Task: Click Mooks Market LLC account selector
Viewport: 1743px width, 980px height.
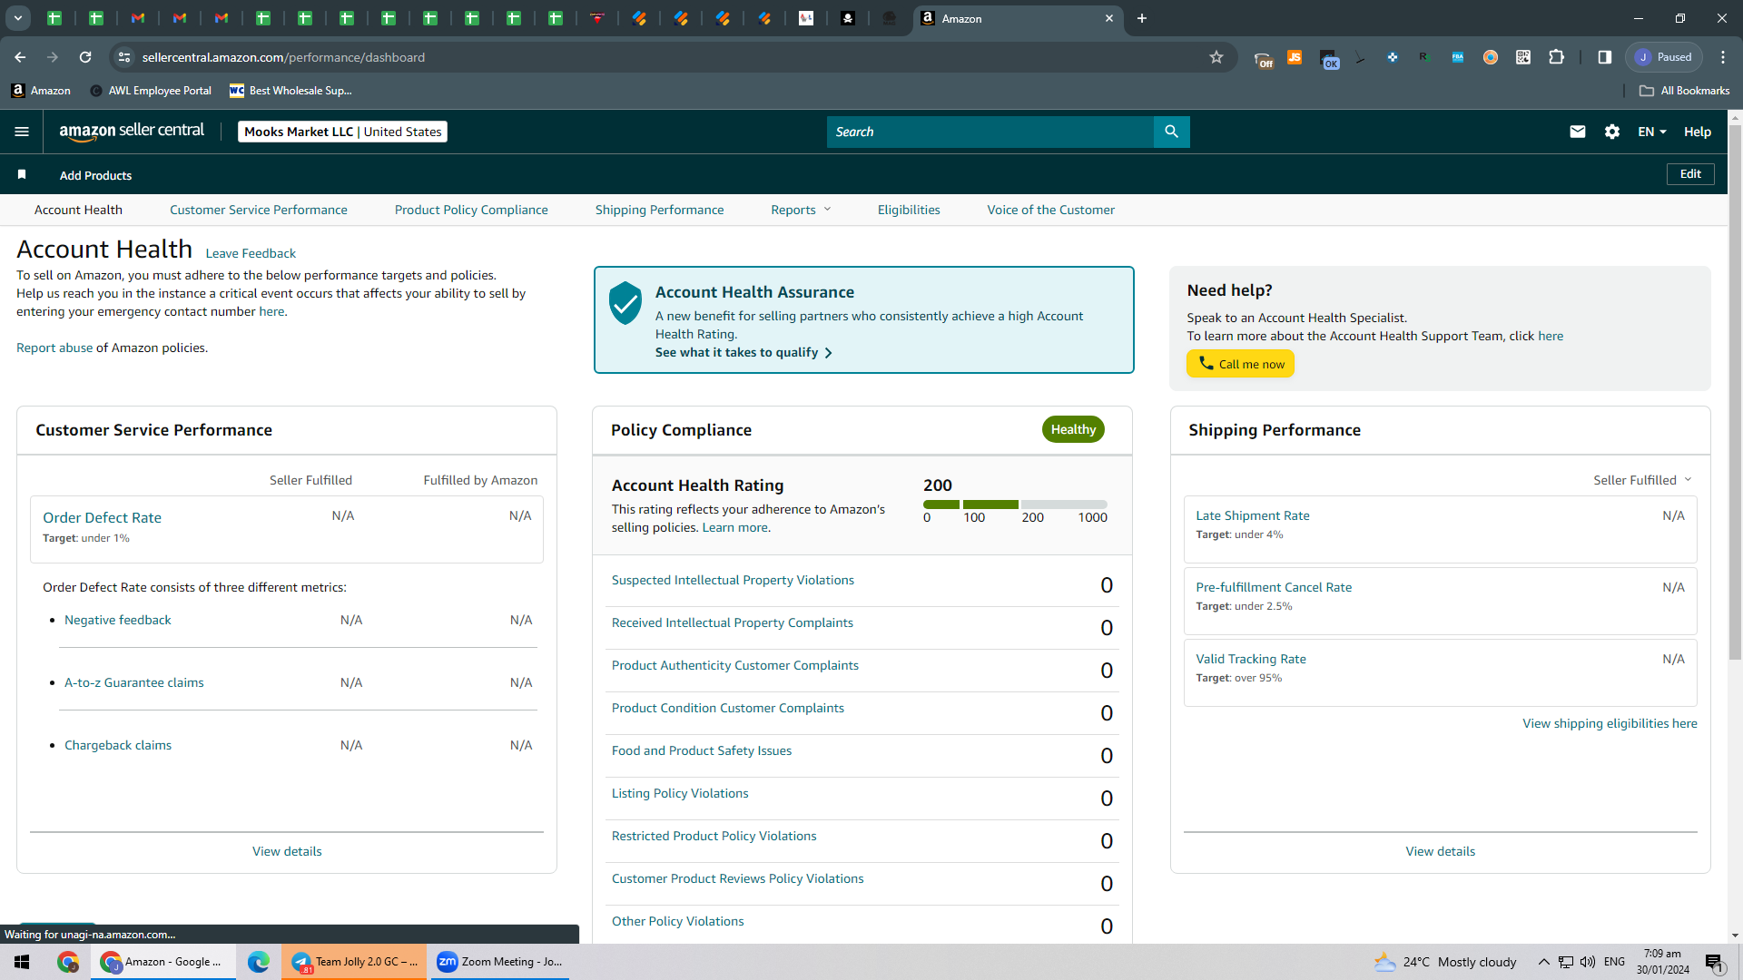Action: click(x=342, y=132)
